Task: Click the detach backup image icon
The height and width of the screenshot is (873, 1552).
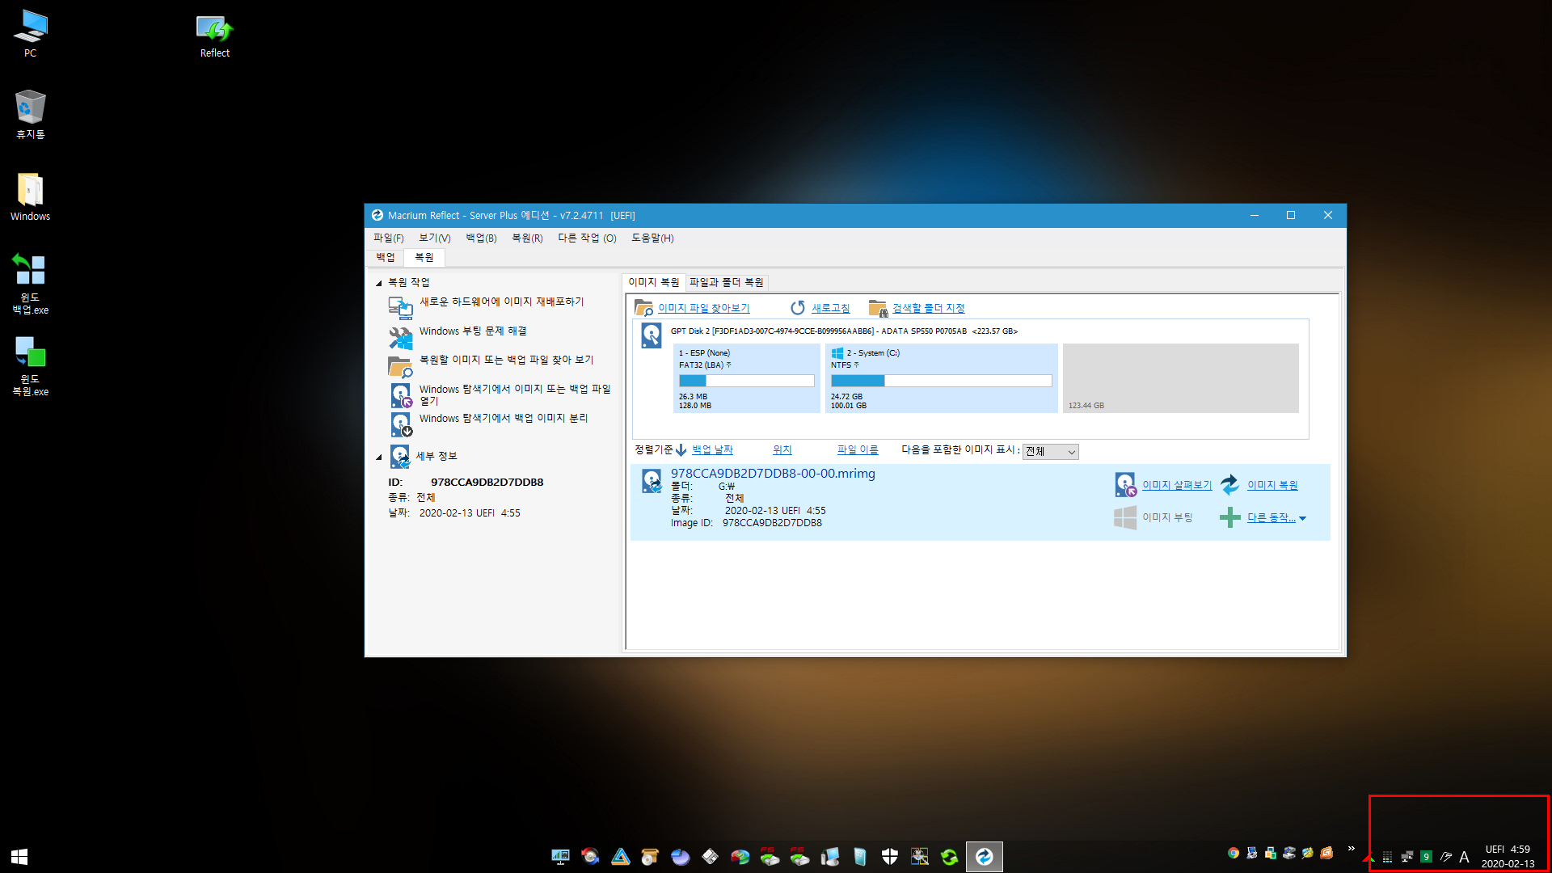Action: [x=400, y=424]
